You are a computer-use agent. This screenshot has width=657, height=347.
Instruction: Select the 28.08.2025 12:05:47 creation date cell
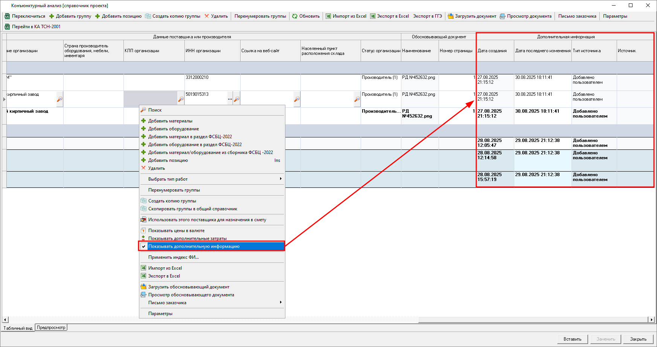click(495, 143)
